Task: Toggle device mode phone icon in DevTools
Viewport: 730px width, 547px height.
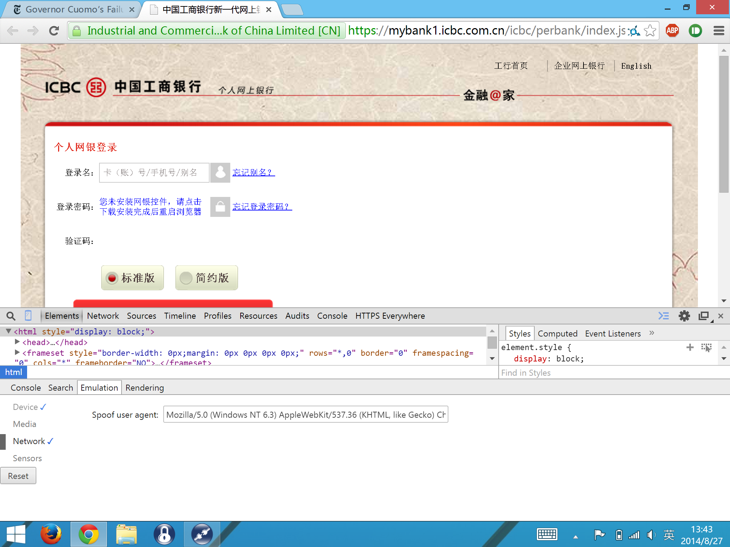Action: pos(28,316)
